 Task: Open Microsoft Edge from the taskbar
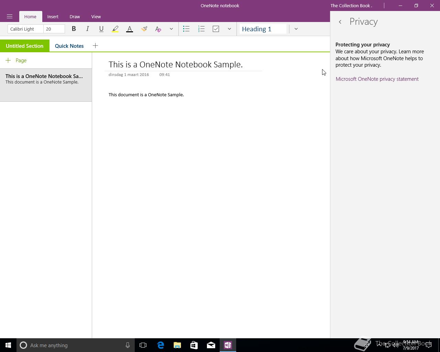(x=161, y=345)
